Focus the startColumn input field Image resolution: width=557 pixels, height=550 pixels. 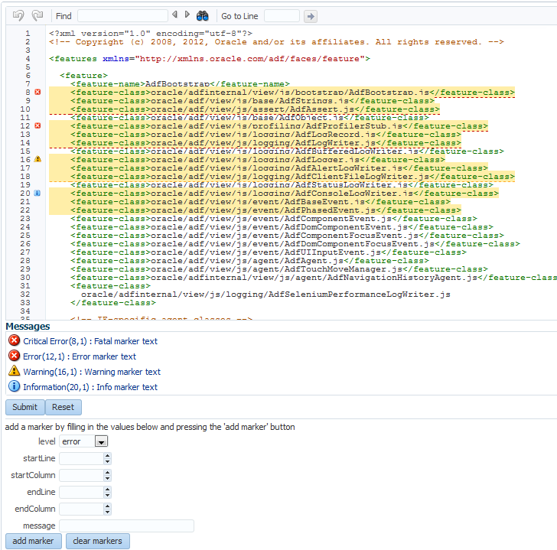(x=81, y=476)
